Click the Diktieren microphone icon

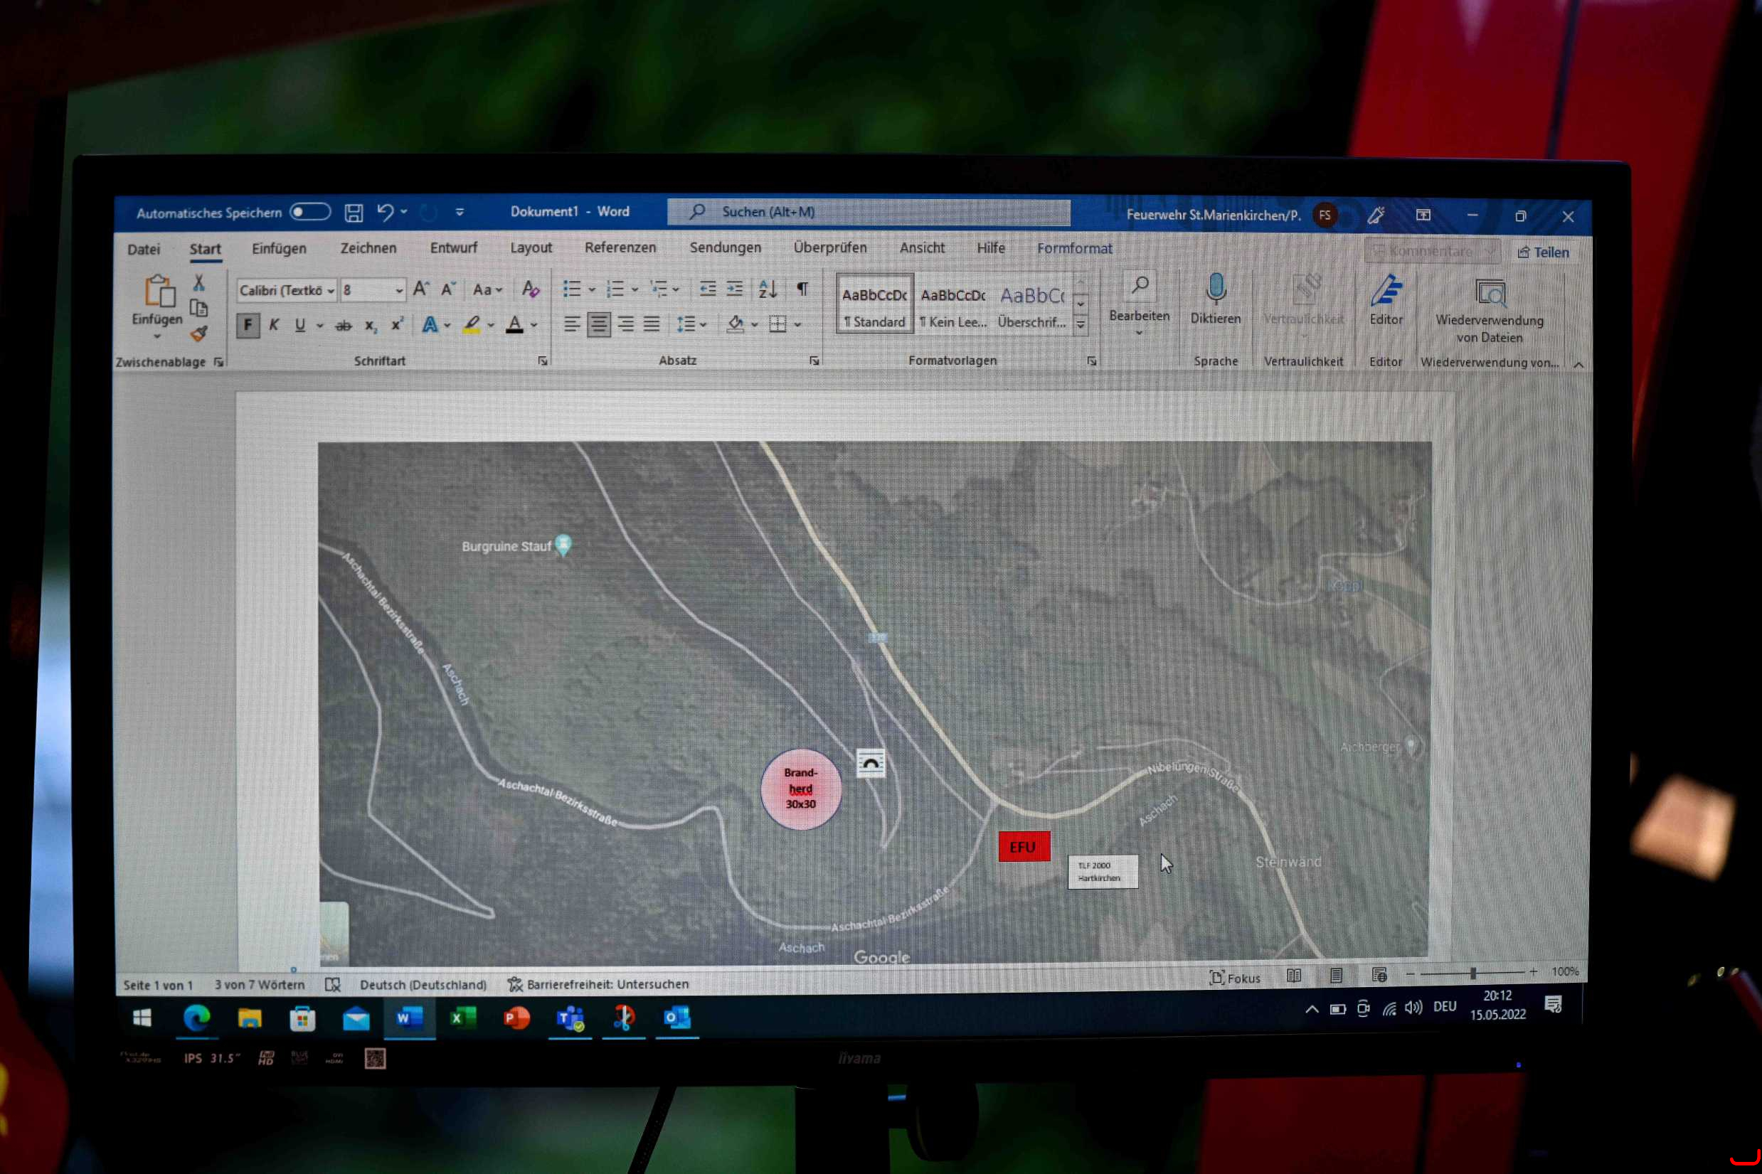coord(1216,289)
